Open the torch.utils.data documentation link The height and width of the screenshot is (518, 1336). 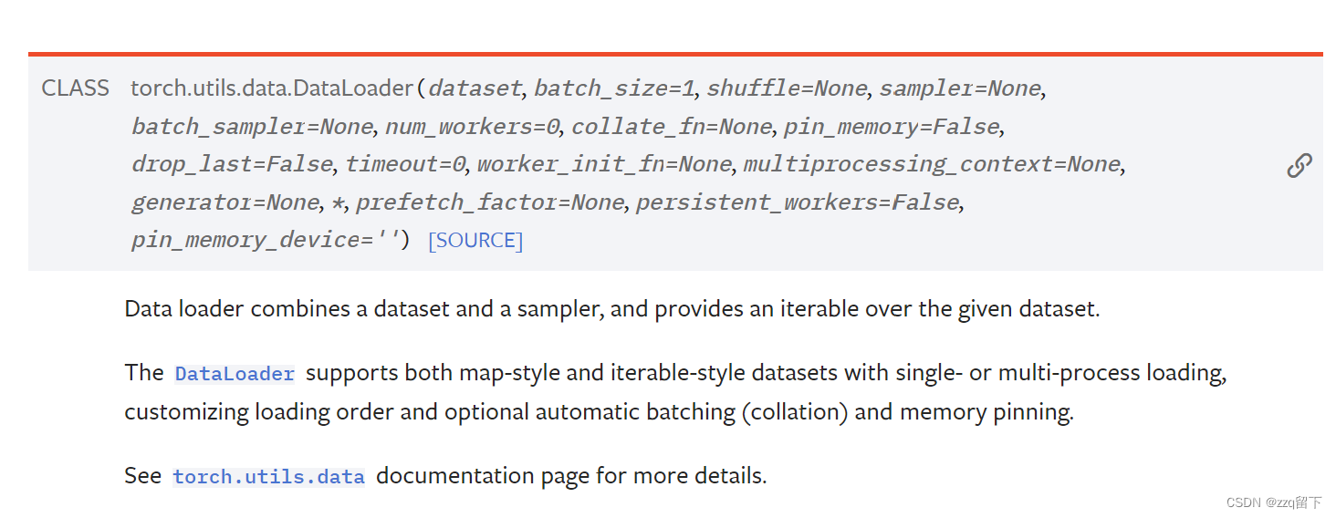tap(268, 477)
